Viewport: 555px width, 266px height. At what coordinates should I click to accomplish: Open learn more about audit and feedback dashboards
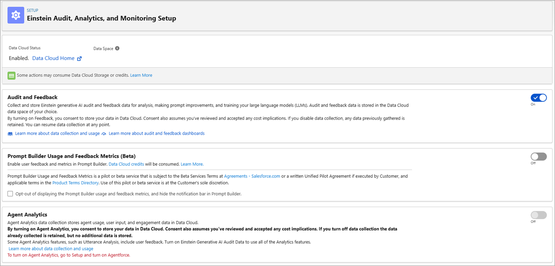pyautogui.click(x=156, y=133)
